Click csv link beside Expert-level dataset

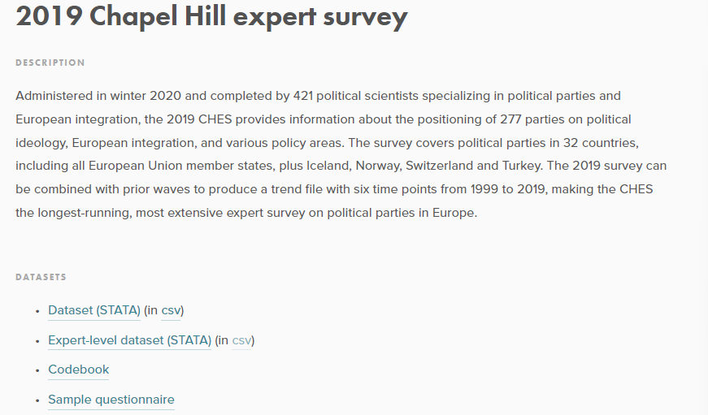coord(241,340)
